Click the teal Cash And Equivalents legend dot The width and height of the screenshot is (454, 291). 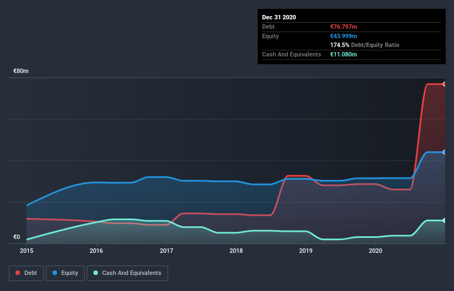[x=96, y=273]
